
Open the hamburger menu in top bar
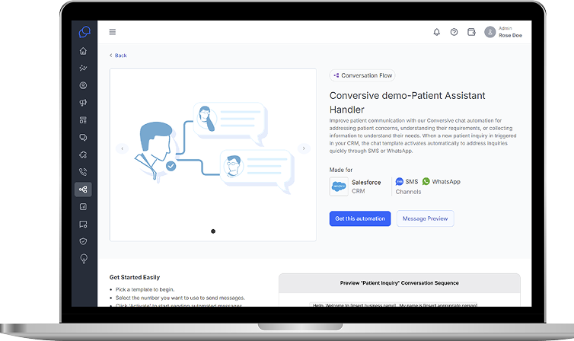pos(113,32)
